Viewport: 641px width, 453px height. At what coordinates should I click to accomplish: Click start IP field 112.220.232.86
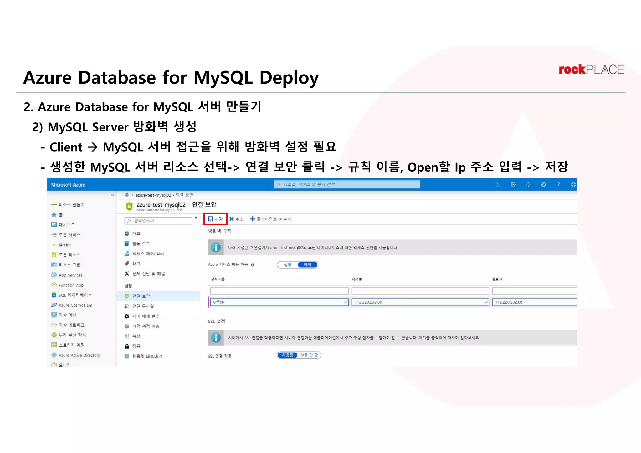(x=420, y=302)
